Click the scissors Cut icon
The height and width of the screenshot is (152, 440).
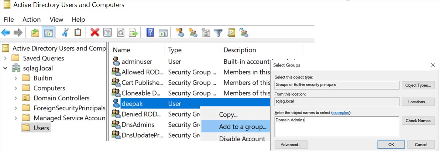point(65,32)
